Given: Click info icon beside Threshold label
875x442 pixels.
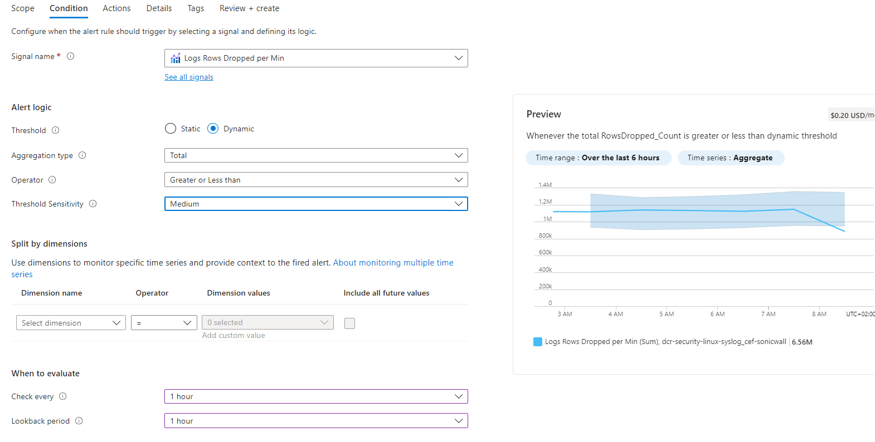Looking at the screenshot, I should click(x=56, y=130).
